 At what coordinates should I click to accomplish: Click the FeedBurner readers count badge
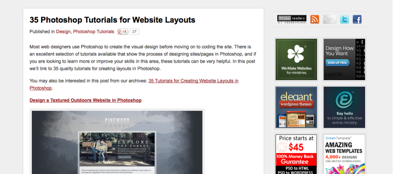click(292, 20)
